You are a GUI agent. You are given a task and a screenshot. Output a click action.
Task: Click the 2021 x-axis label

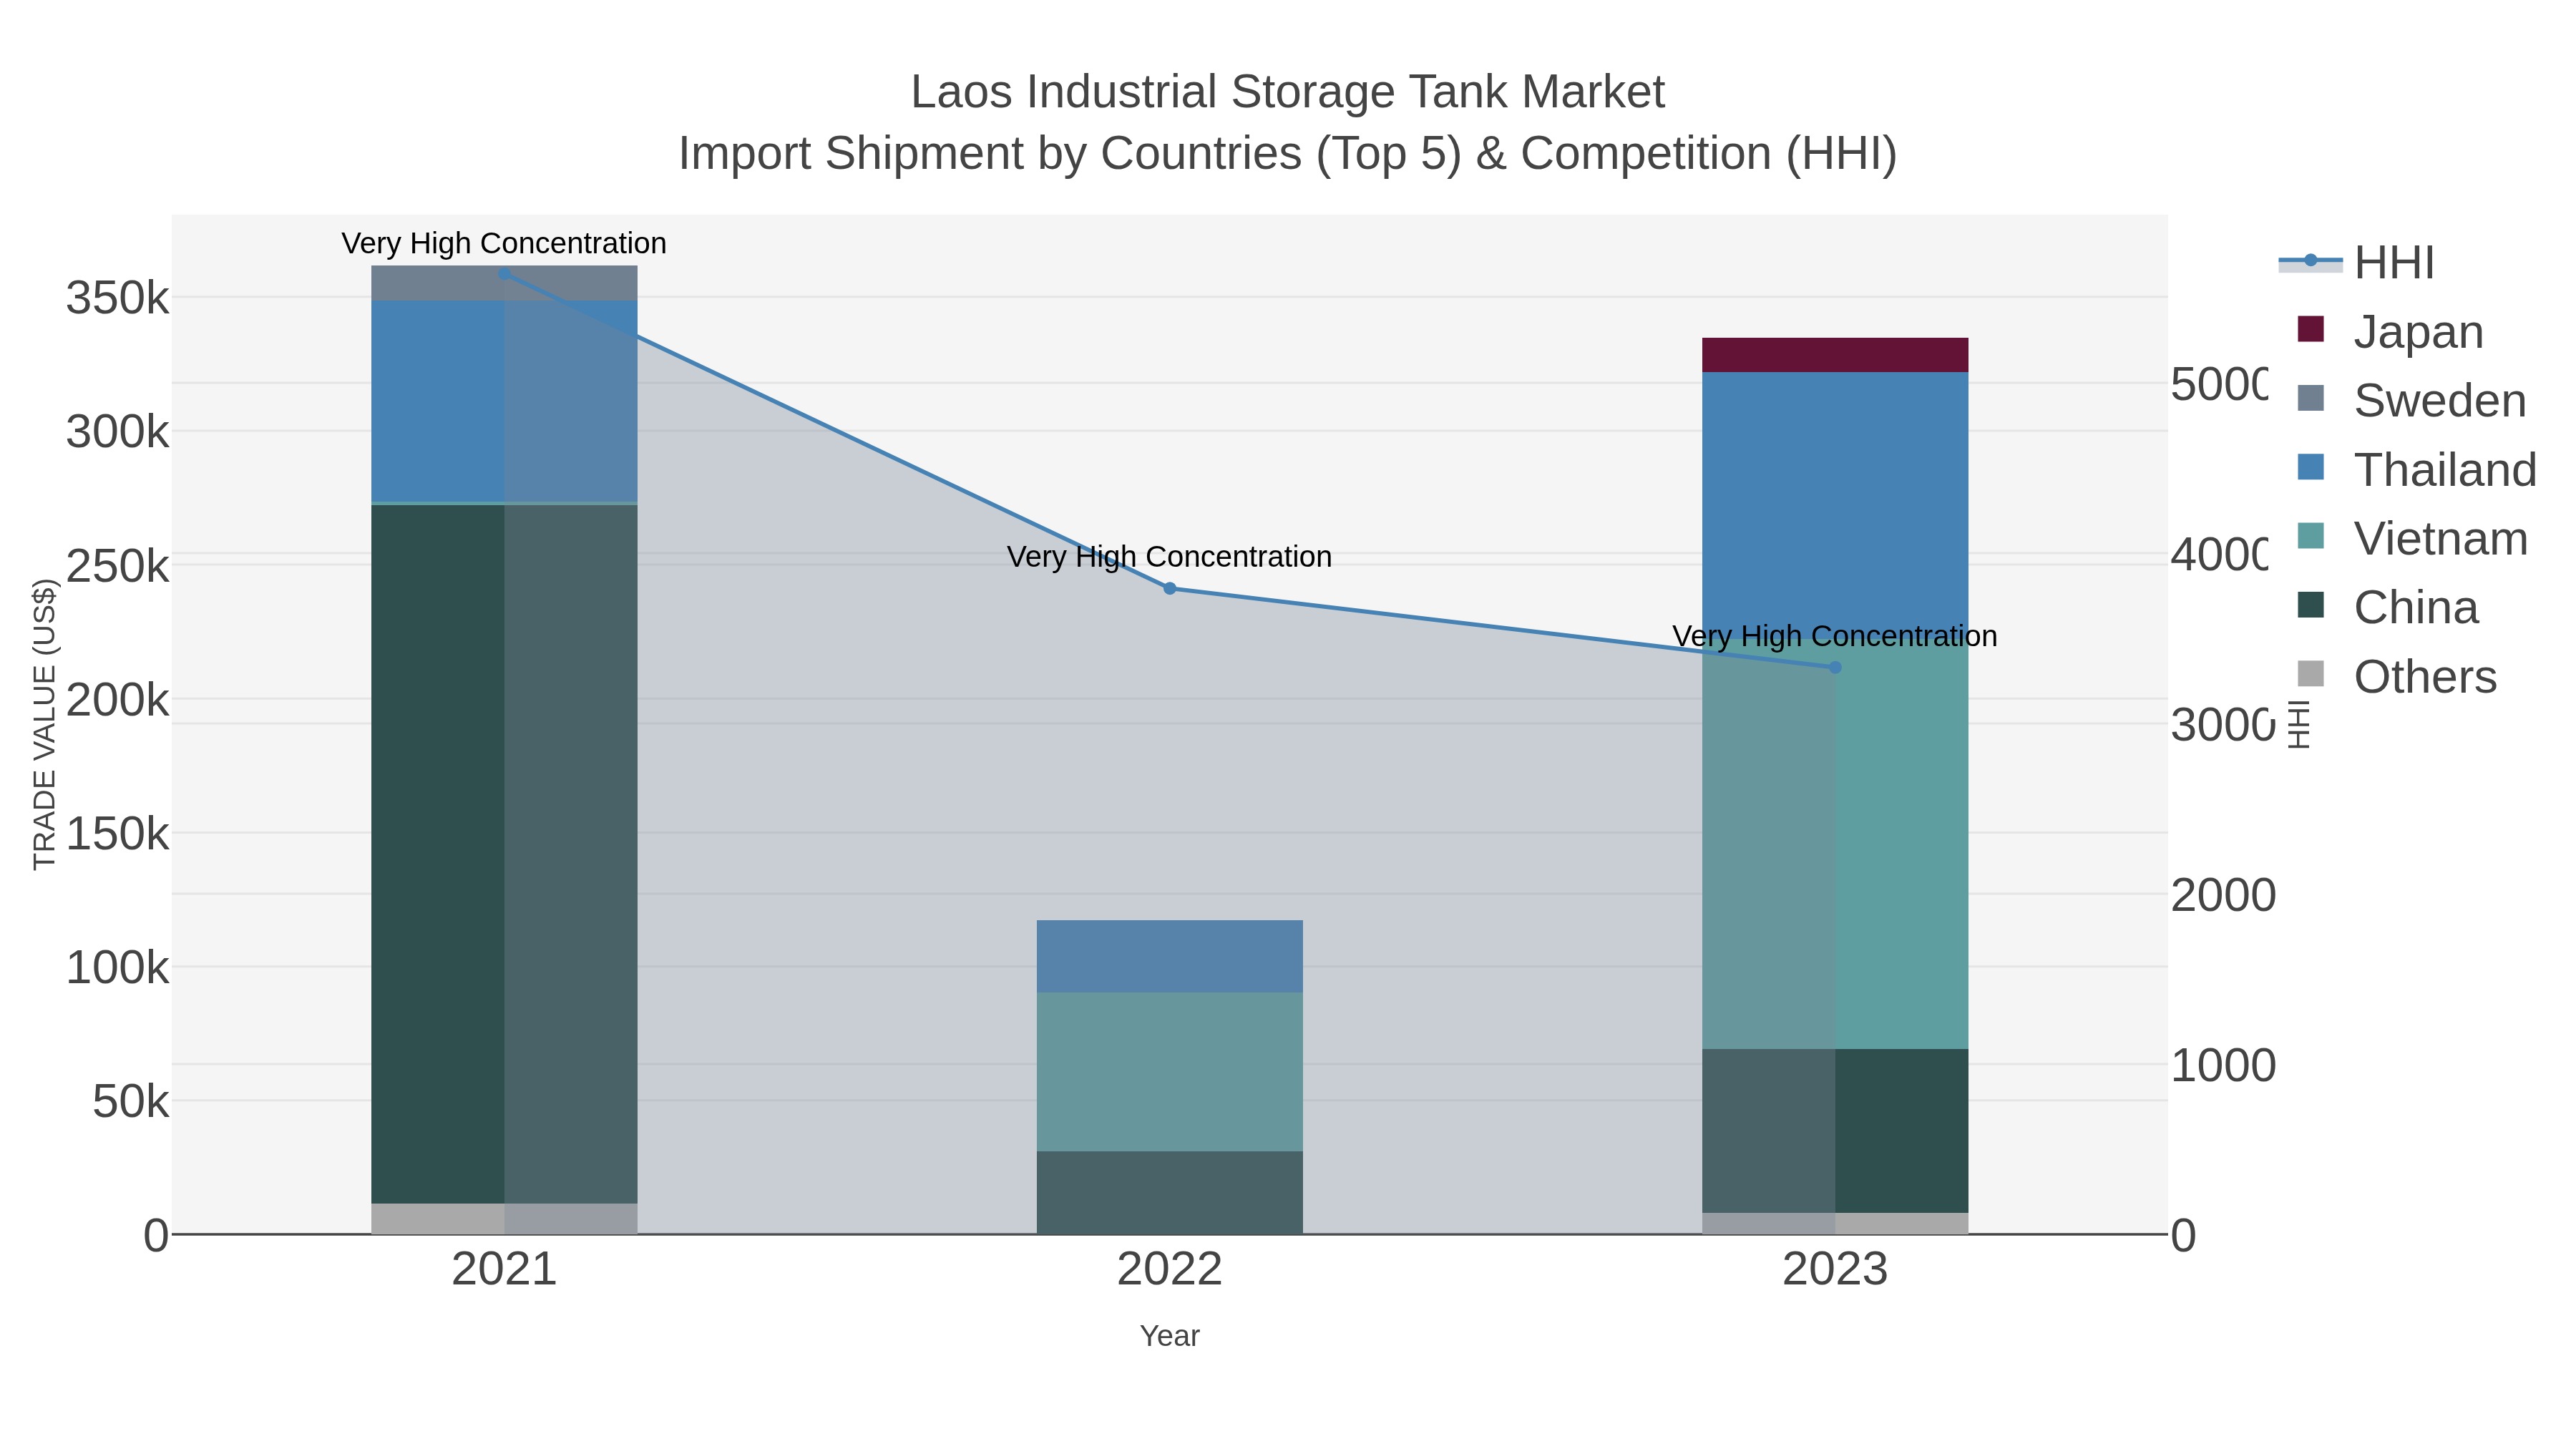504,1270
